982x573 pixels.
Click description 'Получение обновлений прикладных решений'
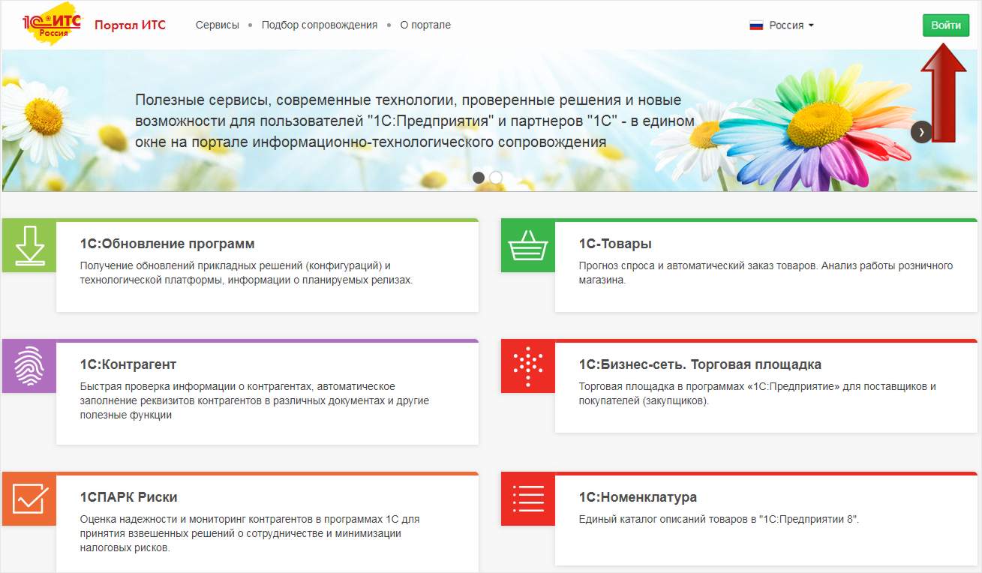point(247,273)
